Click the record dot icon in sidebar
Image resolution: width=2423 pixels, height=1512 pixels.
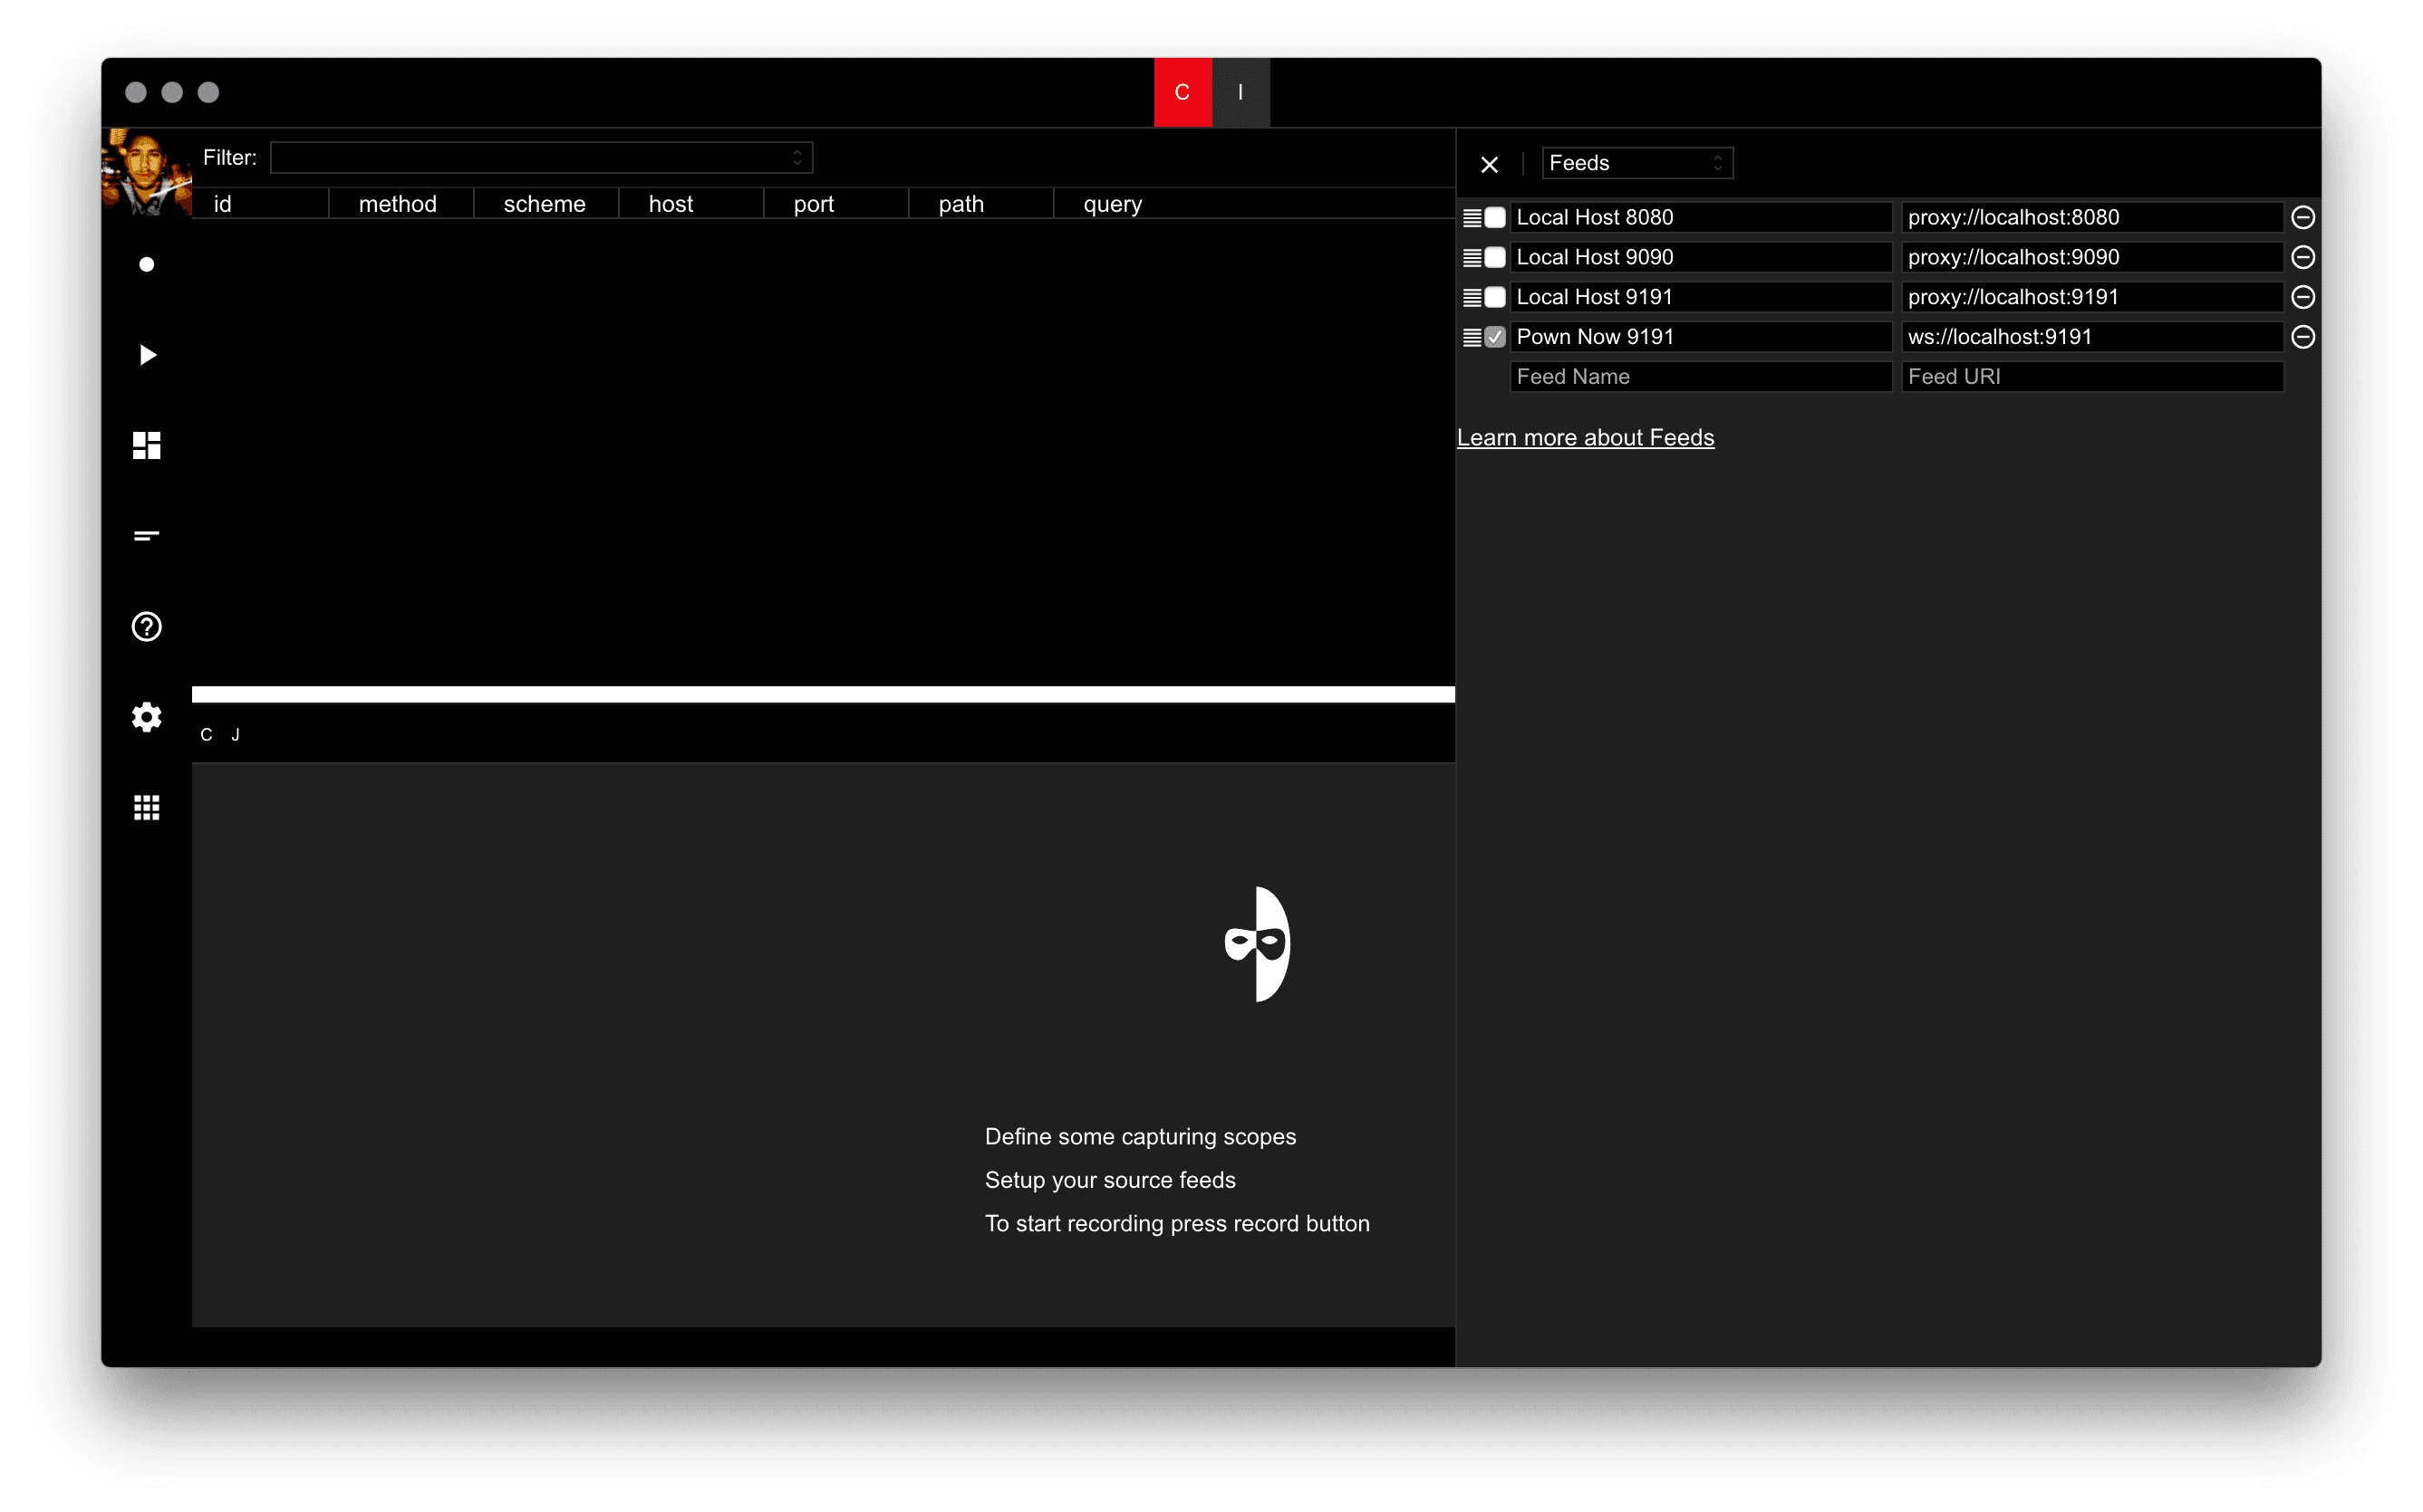point(147,264)
